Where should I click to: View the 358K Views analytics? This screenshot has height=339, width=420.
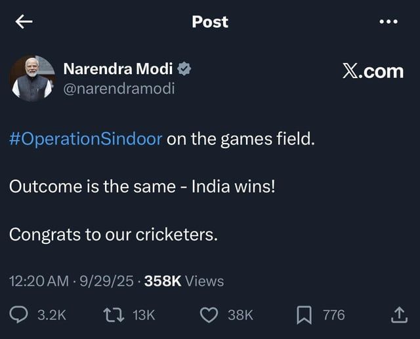(184, 281)
